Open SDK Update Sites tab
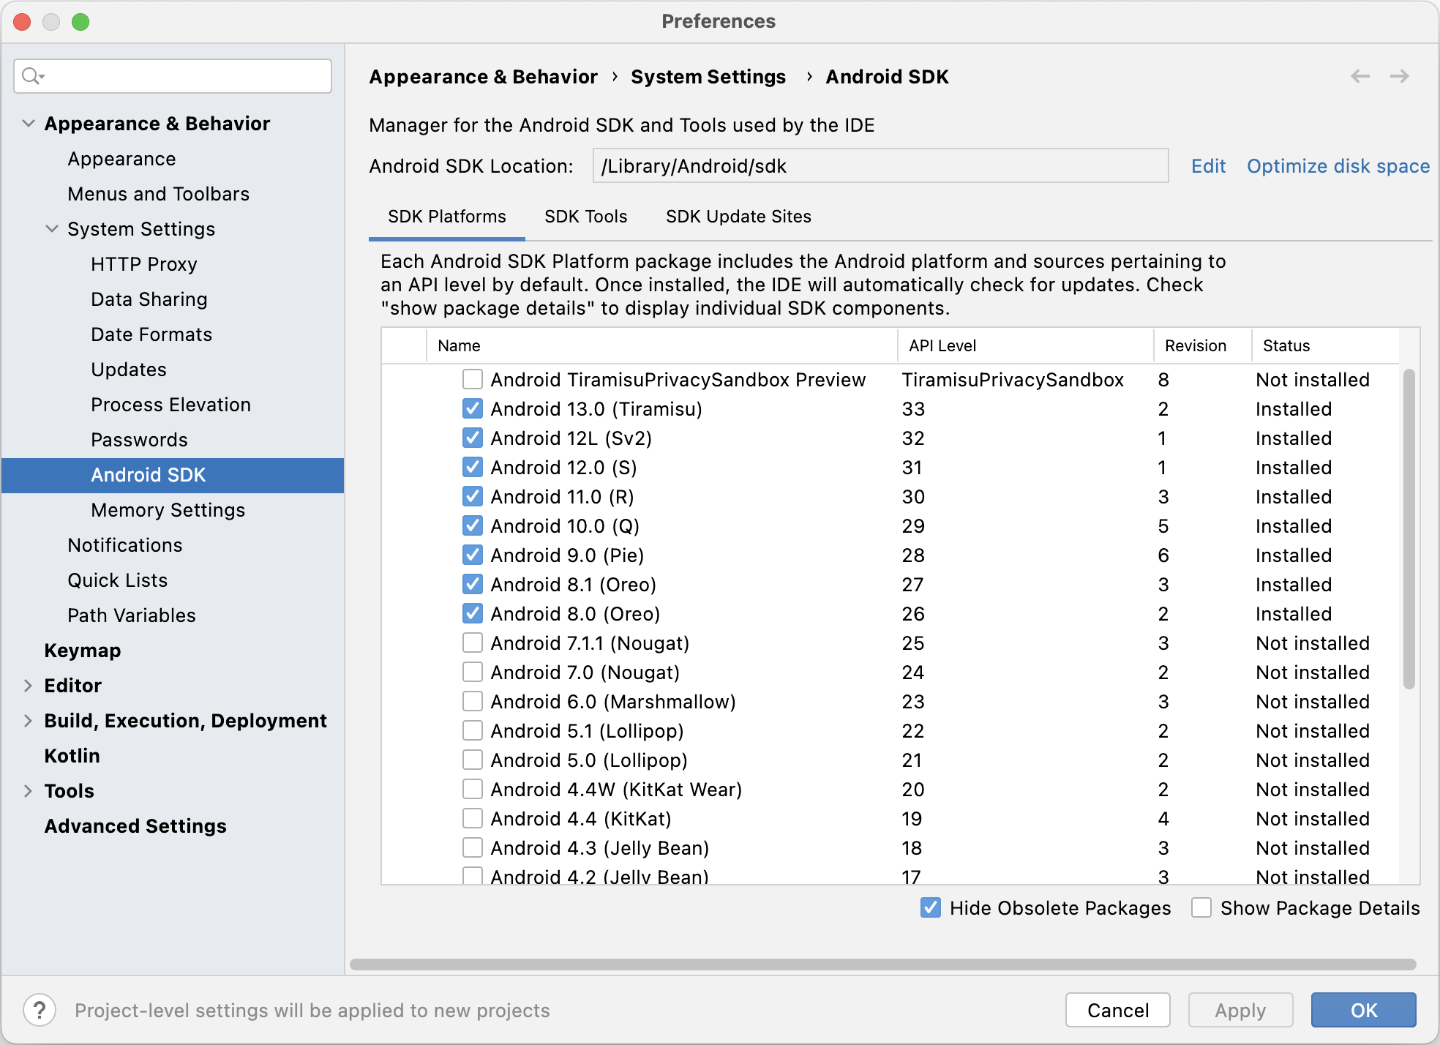 point(738,217)
